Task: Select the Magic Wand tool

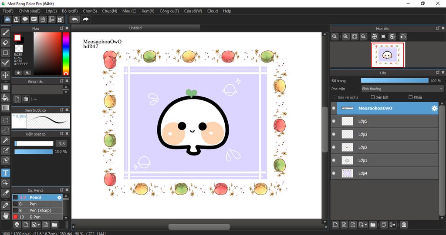Action: point(5,140)
